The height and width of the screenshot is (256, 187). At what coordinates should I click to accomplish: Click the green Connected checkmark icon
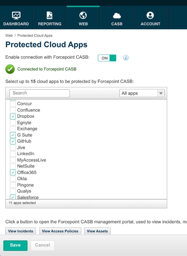pyautogui.click(x=10, y=69)
